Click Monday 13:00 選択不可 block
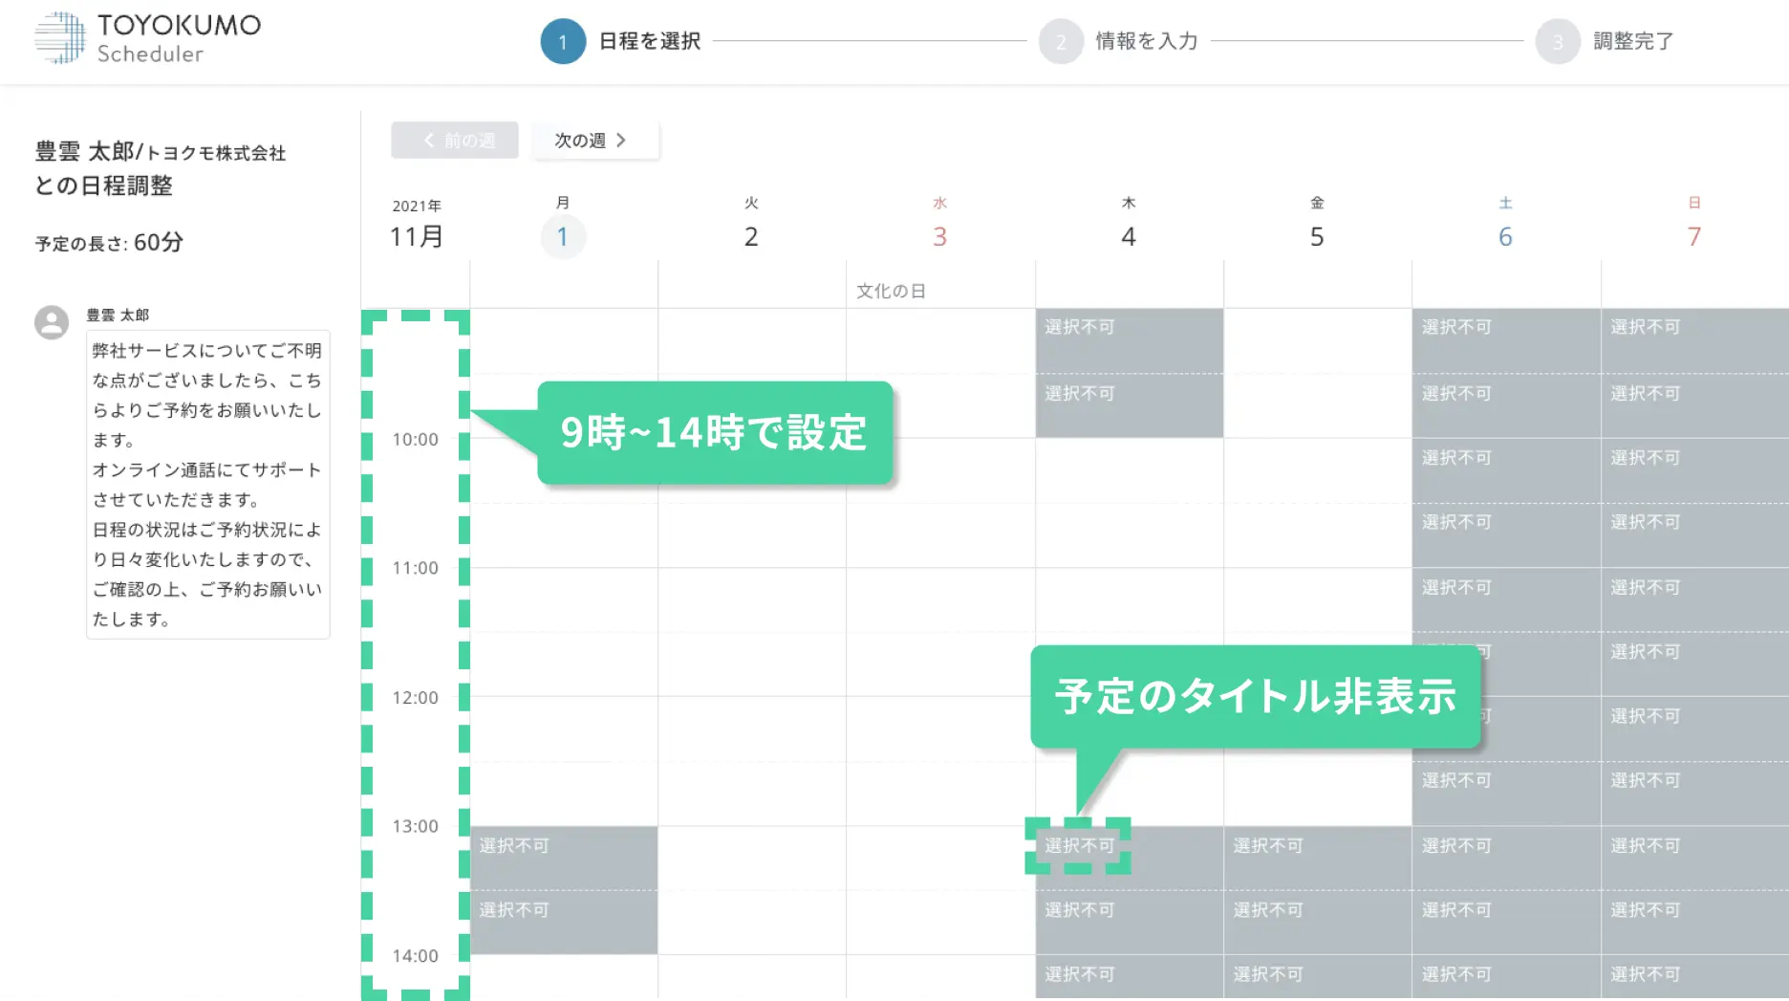 coord(564,858)
